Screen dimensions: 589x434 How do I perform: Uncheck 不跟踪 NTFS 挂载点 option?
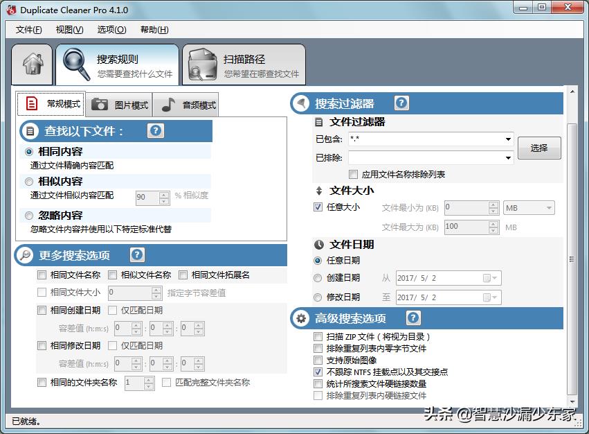click(x=318, y=372)
